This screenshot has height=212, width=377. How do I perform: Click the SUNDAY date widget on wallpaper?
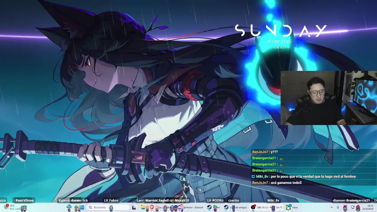tap(281, 37)
